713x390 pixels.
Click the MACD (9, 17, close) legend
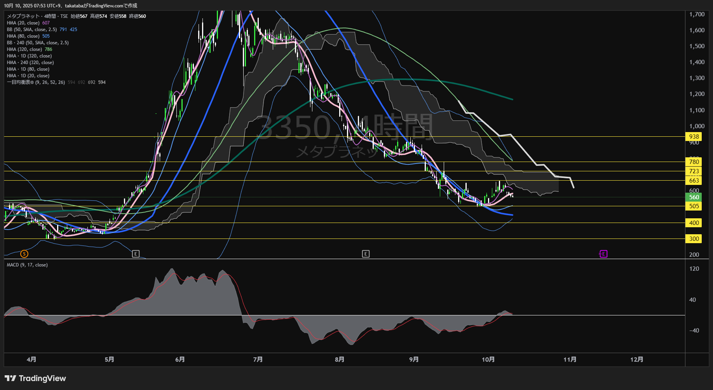point(27,265)
